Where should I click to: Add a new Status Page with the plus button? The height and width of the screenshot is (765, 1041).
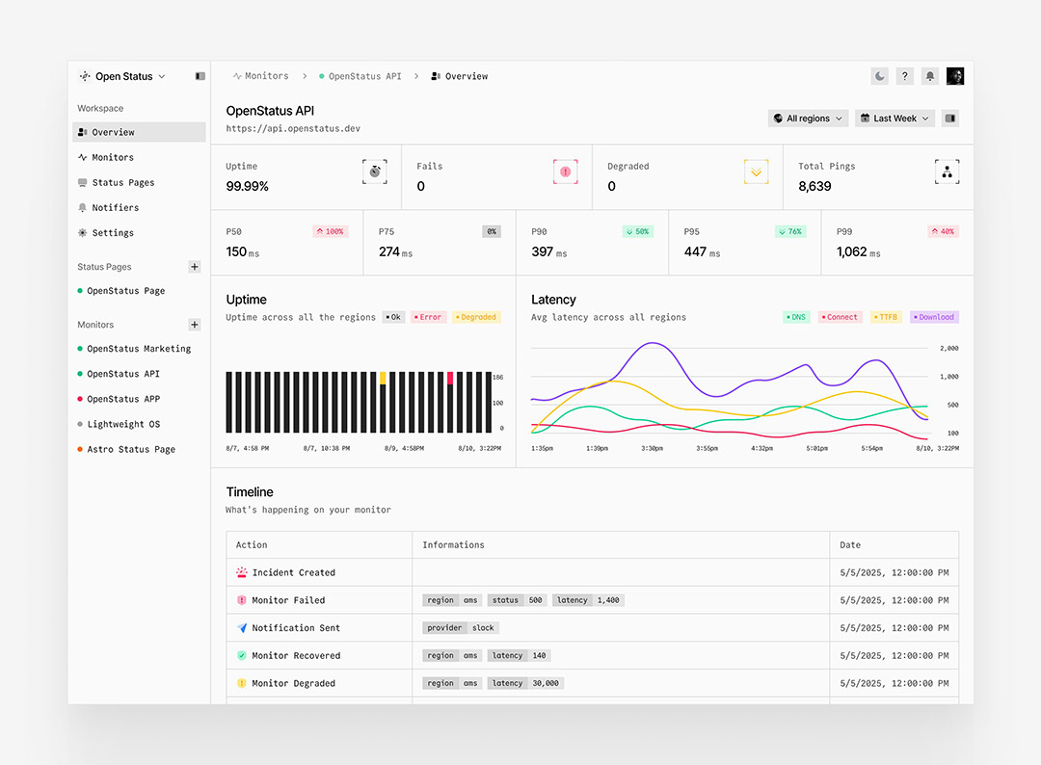pyautogui.click(x=195, y=267)
